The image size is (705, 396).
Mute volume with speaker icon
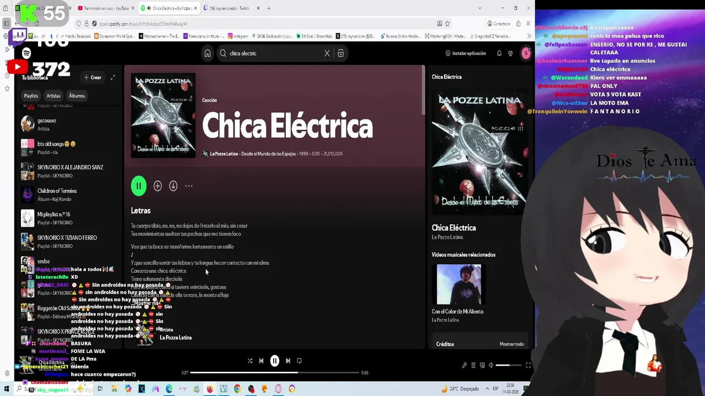click(491, 365)
